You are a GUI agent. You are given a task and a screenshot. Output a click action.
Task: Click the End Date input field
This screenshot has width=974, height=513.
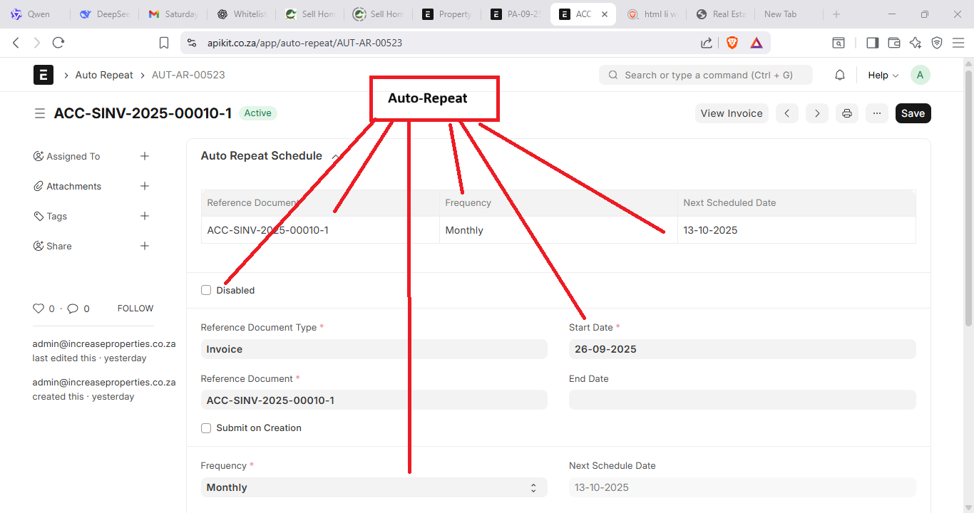coord(742,400)
